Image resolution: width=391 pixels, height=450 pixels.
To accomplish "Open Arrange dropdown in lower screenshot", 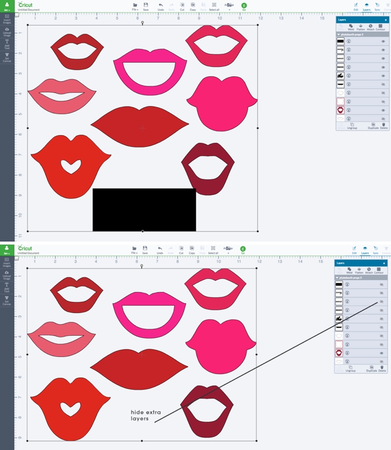I will click(228, 250).
